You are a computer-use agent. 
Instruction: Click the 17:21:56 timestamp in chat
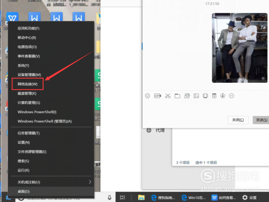point(212,3)
